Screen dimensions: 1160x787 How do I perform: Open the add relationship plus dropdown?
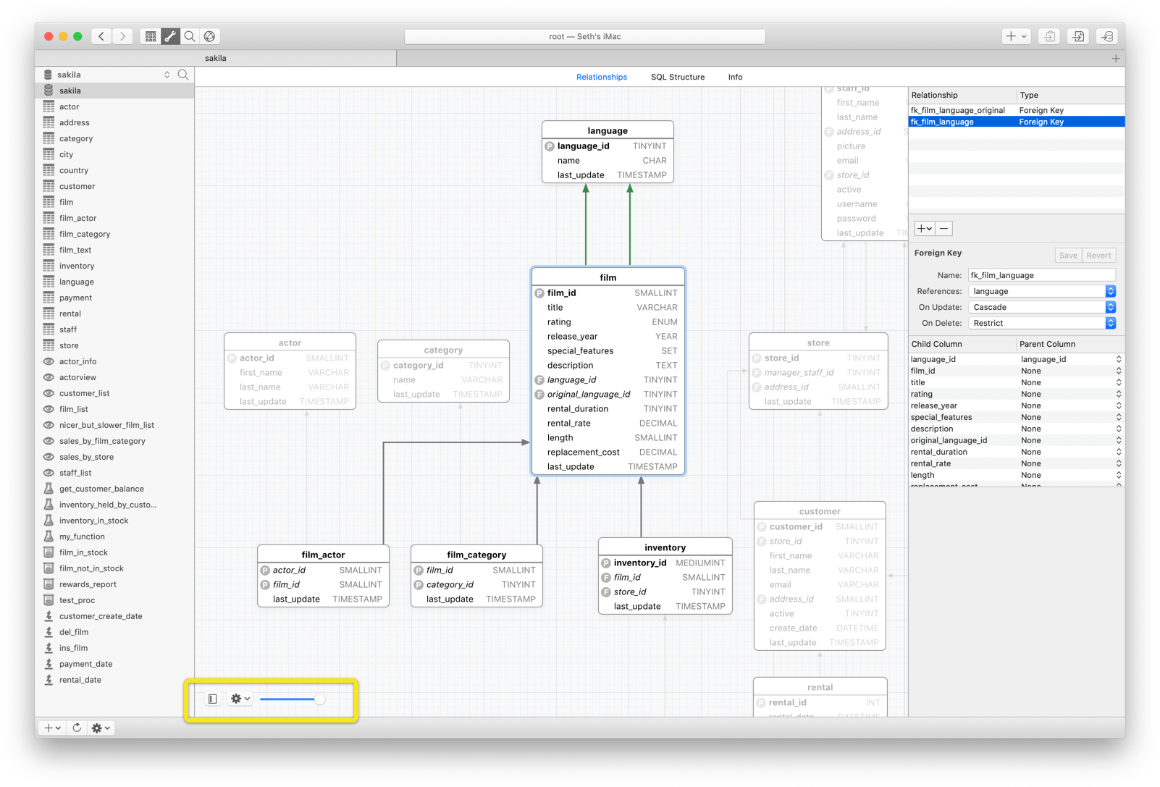pyautogui.click(x=924, y=229)
